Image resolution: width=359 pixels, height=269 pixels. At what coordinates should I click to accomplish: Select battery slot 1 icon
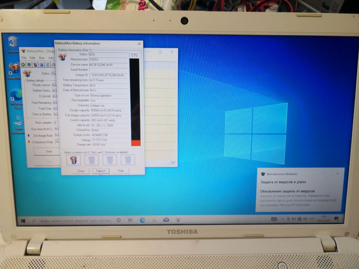tap(73, 160)
